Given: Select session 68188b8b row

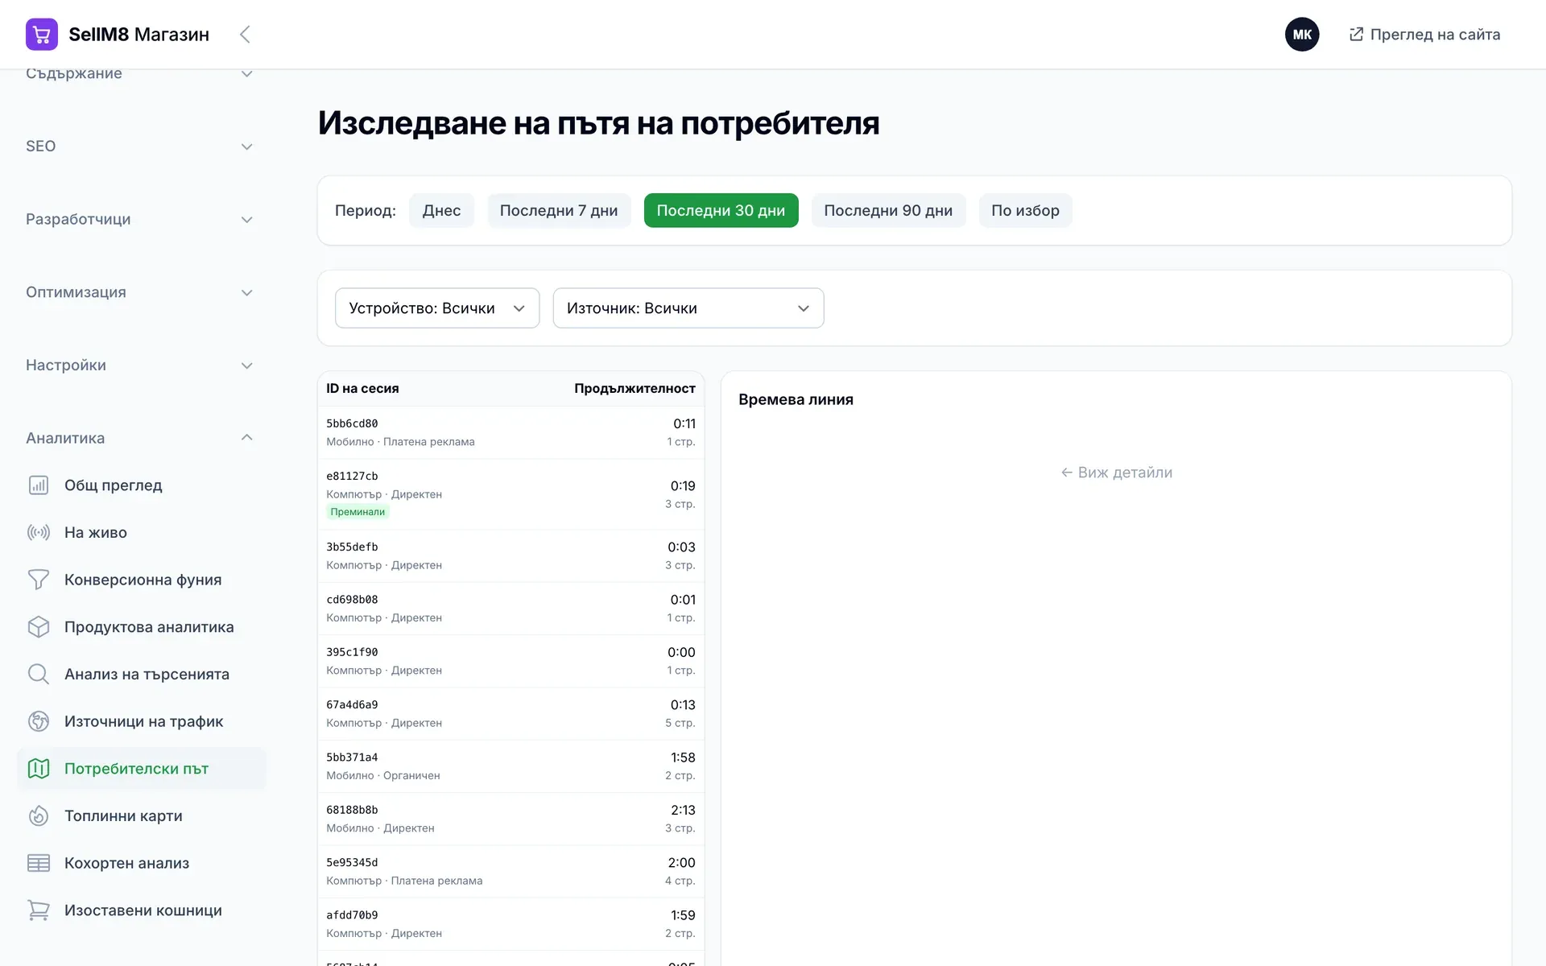Looking at the screenshot, I should [x=511, y=819].
